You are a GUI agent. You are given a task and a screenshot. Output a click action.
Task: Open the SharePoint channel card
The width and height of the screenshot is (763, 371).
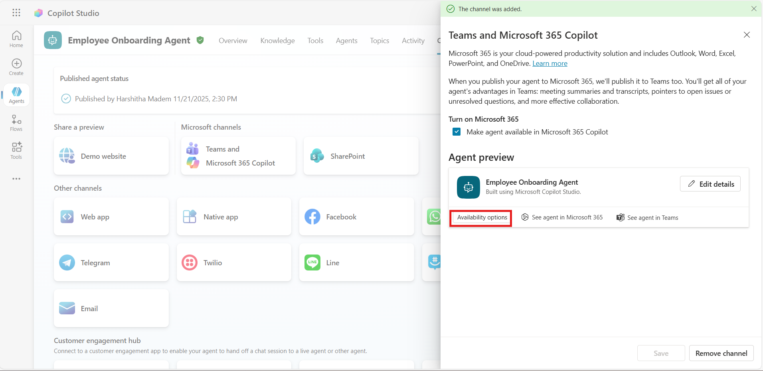click(361, 156)
